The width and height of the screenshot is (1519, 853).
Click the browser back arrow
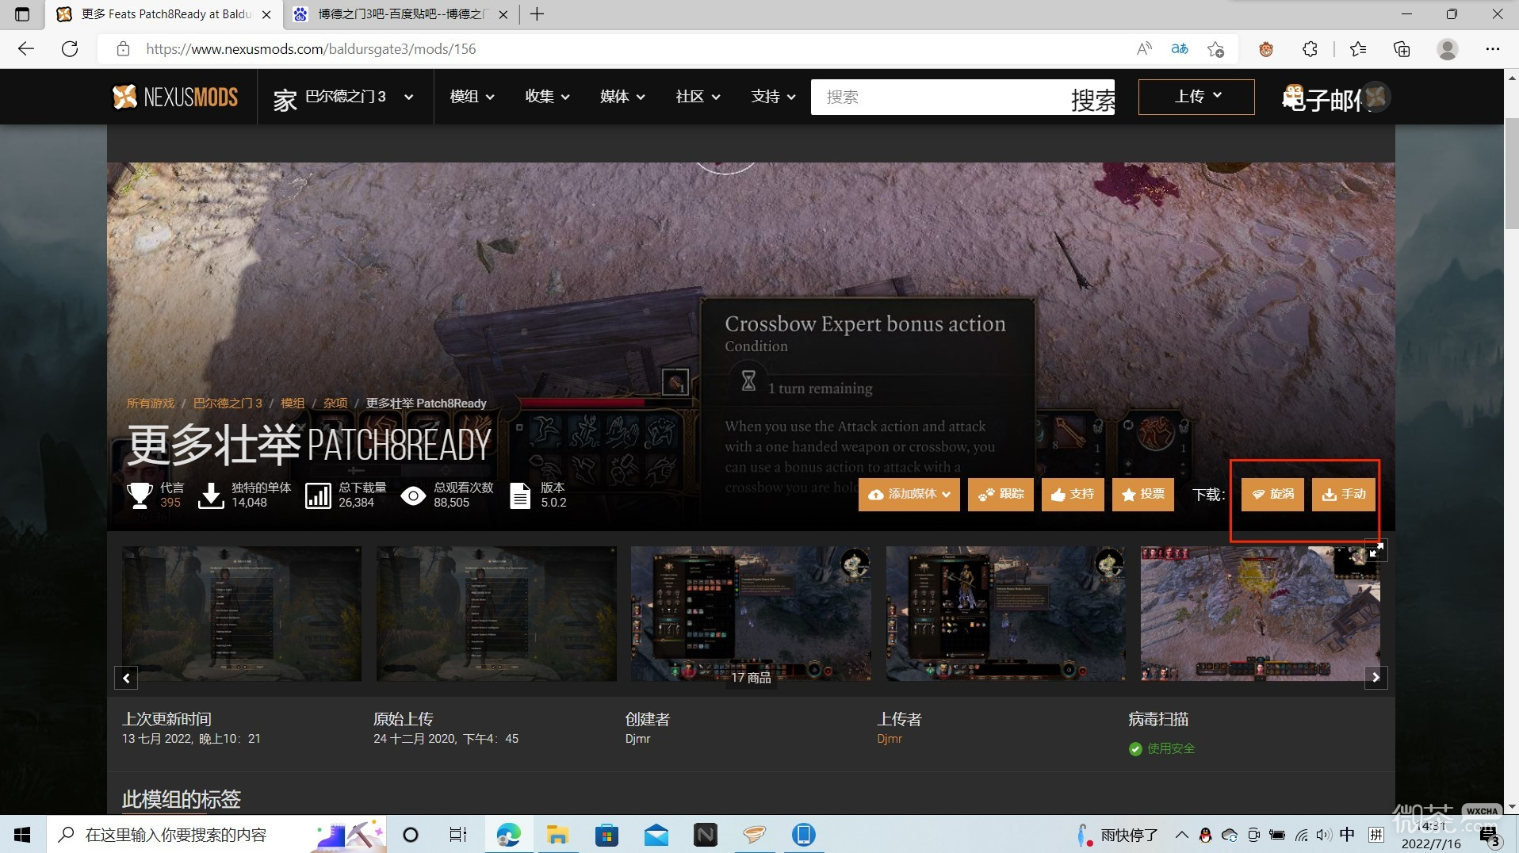tap(26, 48)
